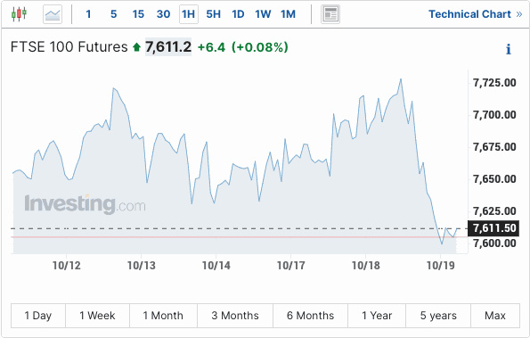Click the +6.4 change value

tap(211, 47)
